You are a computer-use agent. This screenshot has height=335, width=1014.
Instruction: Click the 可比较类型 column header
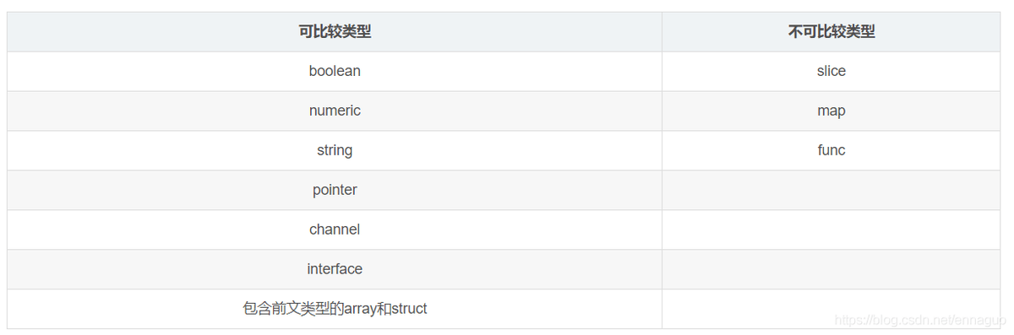point(335,32)
